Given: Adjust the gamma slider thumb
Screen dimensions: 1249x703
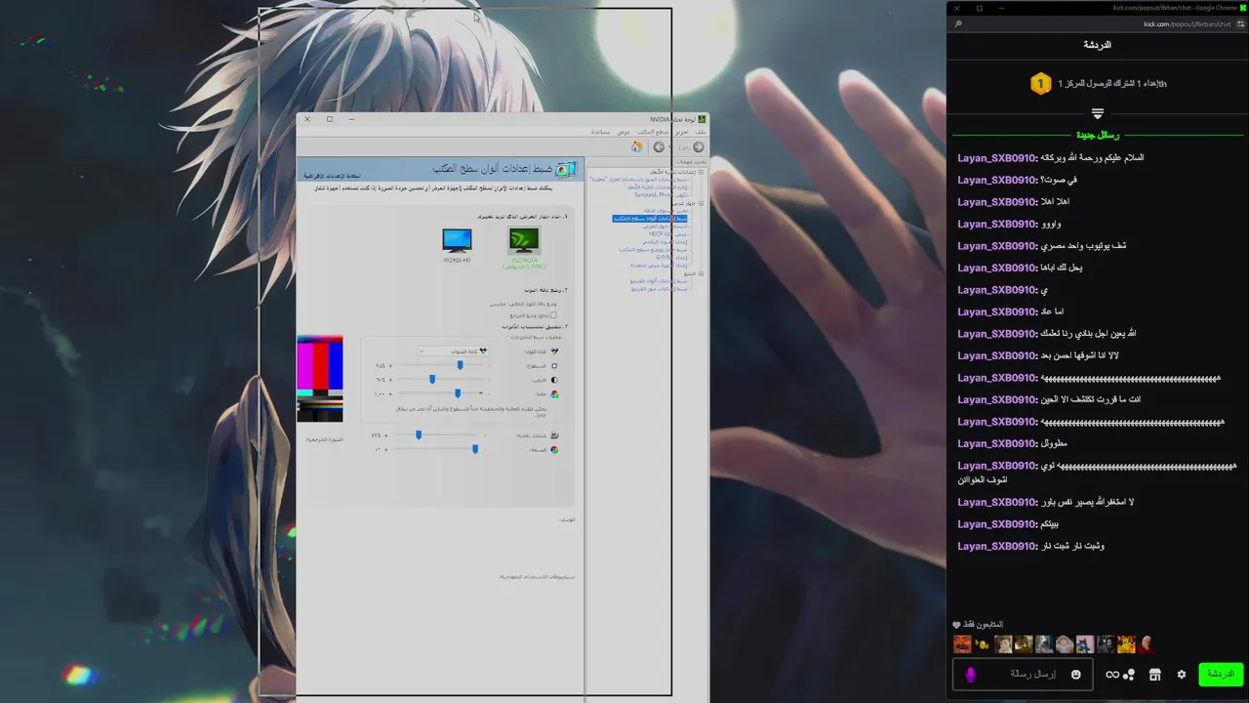Looking at the screenshot, I should point(458,393).
